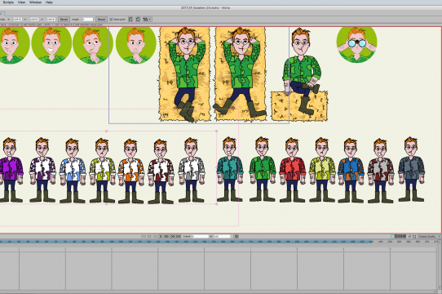
Task: Open the transform options dropdown icon
Action: click(x=147, y=20)
